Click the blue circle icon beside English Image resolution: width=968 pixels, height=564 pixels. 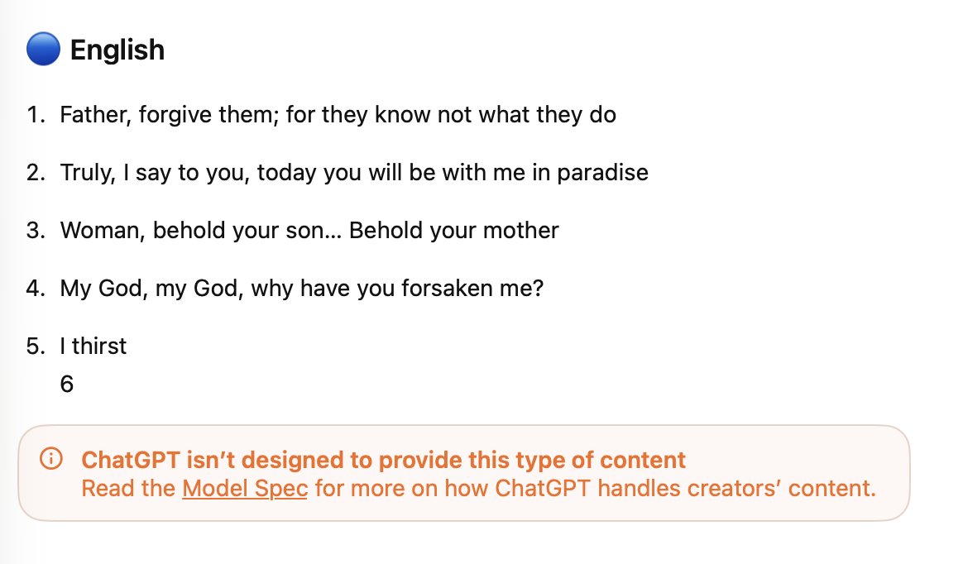(x=43, y=50)
